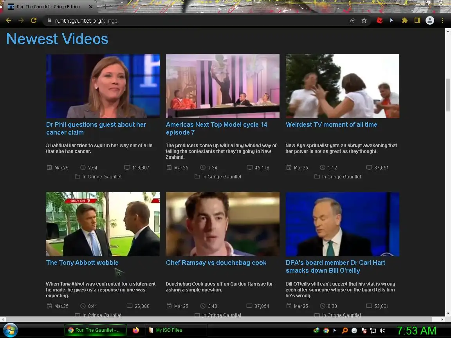Click the globe with green arrow tray icon
Image resolution: width=451 pixels, height=338 pixels.
coord(316,331)
